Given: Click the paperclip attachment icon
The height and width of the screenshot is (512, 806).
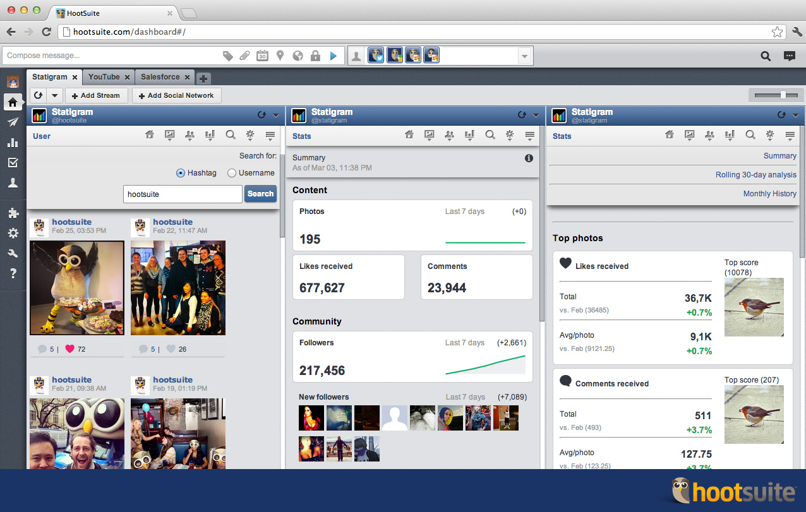Looking at the screenshot, I should (245, 56).
